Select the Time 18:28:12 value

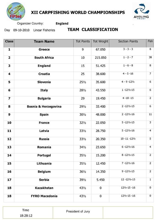pyautogui.click(x=26, y=216)
